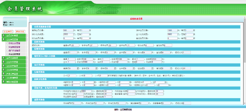The width and height of the screenshot is (246, 111).
Task: Focus 招商奖 皇冠会员 ratio field
Action: 168,45
